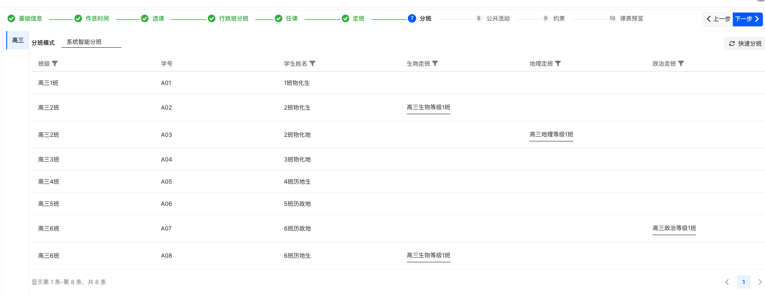Jump to the 公共活动 step

click(x=498, y=18)
